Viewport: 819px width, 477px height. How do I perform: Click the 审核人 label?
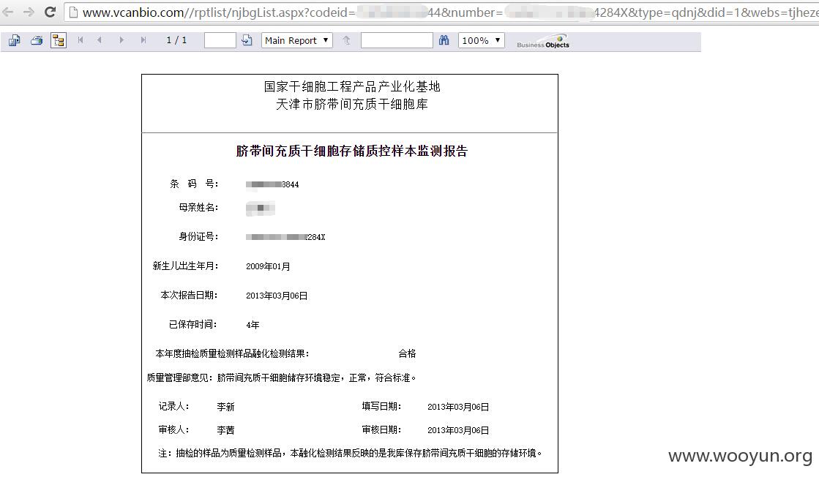[x=174, y=430]
